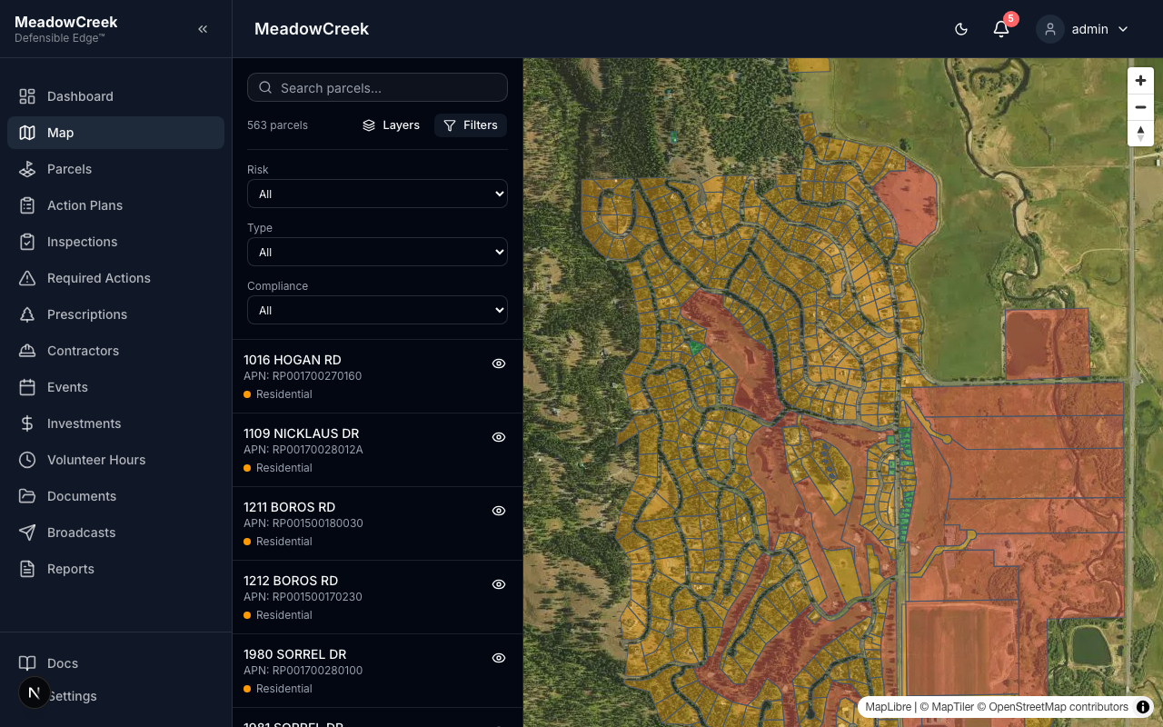Click the Prescriptions tree icon
Image resolution: width=1163 pixels, height=727 pixels.
coord(27,314)
